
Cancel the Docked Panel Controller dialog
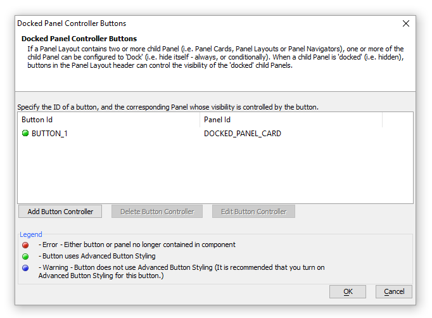point(394,291)
